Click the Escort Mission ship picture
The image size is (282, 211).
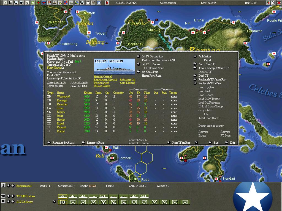coord(114,66)
